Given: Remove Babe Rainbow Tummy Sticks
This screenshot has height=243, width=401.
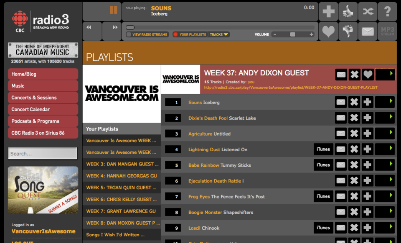Looking at the screenshot, I should pyautogui.click(x=354, y=165).
